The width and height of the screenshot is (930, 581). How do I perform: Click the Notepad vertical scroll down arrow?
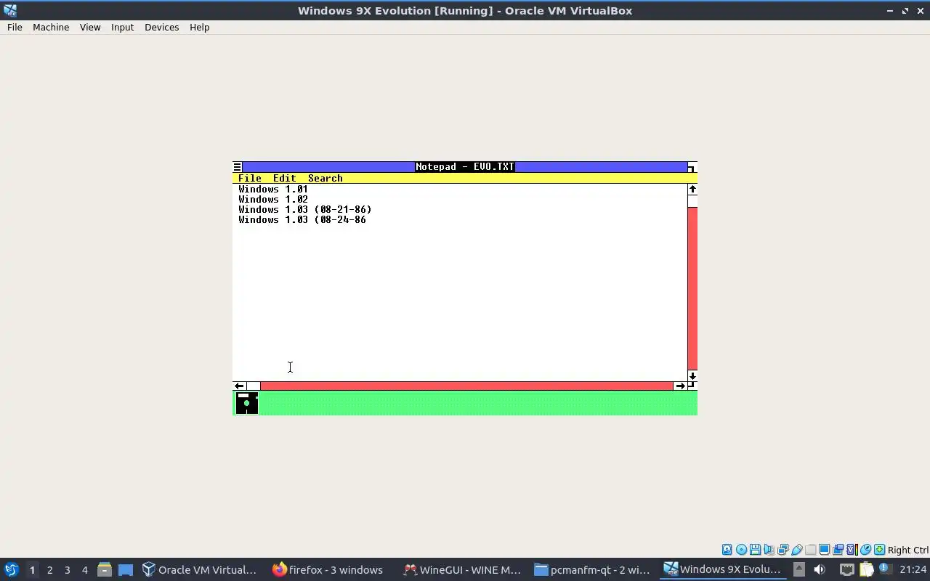[x=692, y=375]
